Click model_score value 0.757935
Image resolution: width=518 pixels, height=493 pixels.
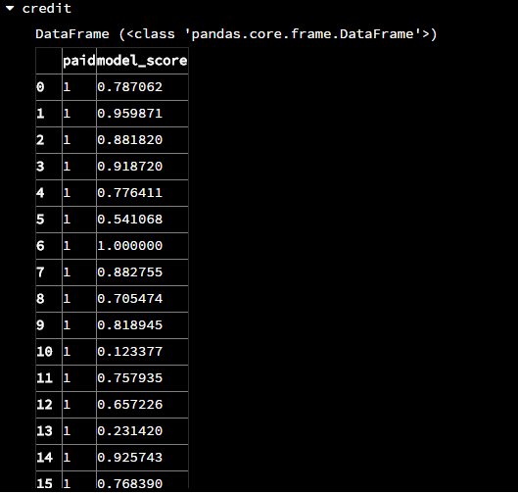coord(130,378)
